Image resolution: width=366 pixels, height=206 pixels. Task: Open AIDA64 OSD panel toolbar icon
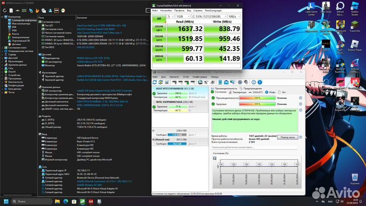point(56,11)
